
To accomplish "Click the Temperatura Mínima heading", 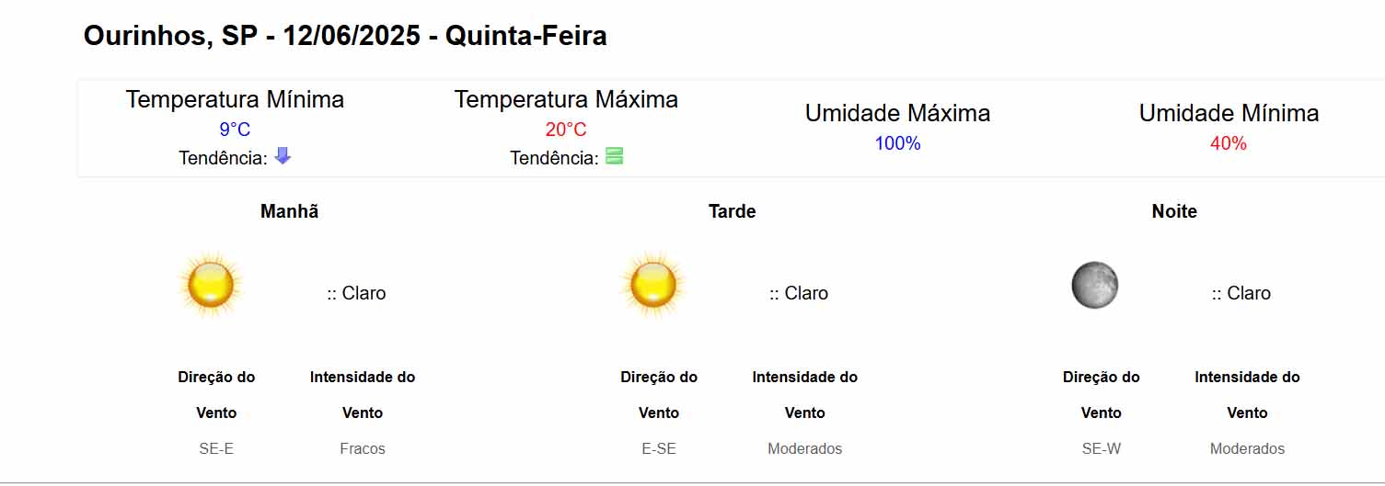I will pos(235,99).
